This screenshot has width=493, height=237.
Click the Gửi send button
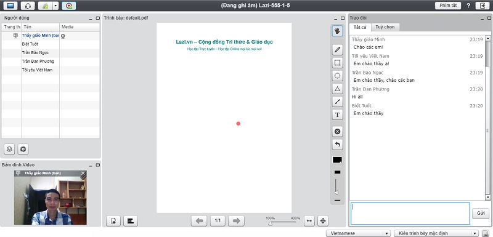click(x=481, y=213)
